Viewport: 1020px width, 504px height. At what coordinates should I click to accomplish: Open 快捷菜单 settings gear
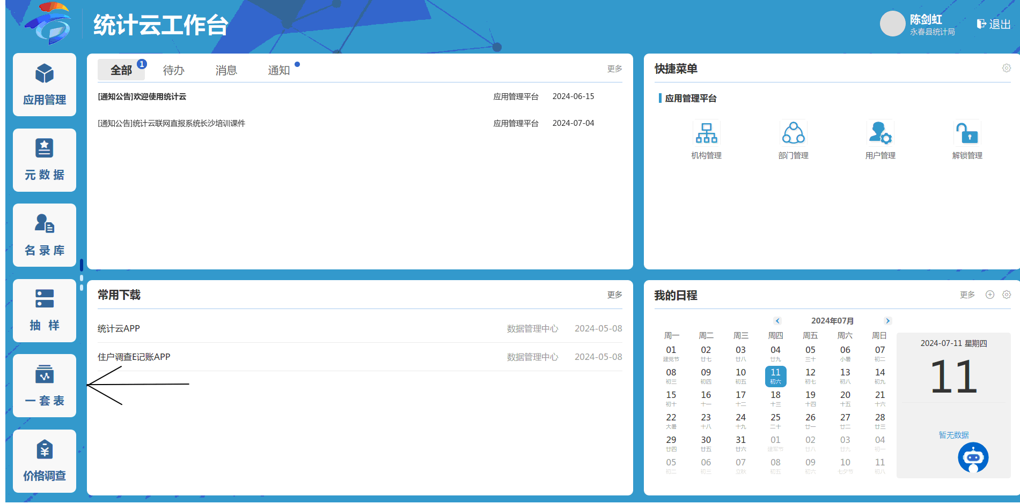pyautogui.click(x=1007, y=68)
